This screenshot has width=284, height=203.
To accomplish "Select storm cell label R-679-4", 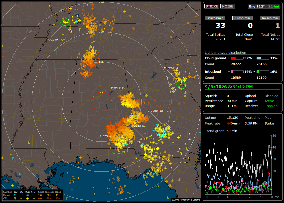I will 106,136.
